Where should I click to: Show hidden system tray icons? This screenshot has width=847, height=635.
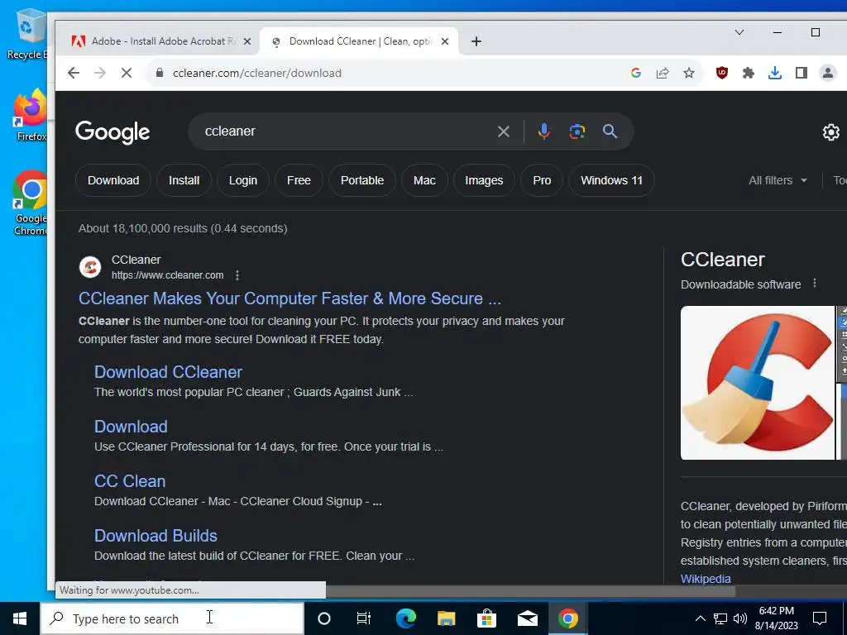700,618
